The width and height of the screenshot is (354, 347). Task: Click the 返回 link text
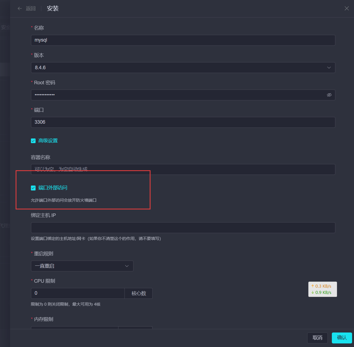pyautogui.click(x=31, y=8)
